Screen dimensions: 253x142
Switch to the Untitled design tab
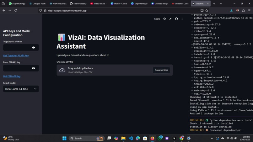[160, 3]
